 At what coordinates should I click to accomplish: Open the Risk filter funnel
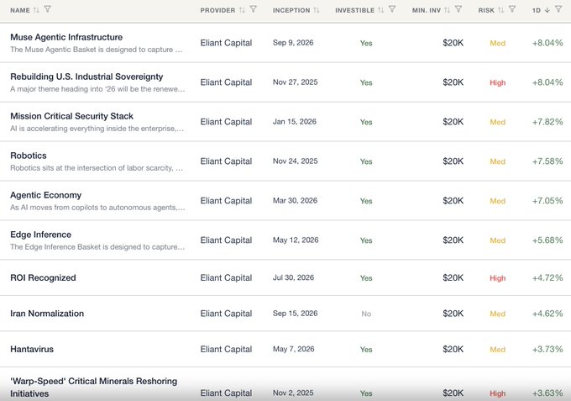tap(512, 9)
